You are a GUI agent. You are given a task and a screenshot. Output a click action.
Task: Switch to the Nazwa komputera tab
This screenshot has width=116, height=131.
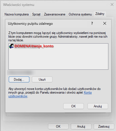[17, 14]
